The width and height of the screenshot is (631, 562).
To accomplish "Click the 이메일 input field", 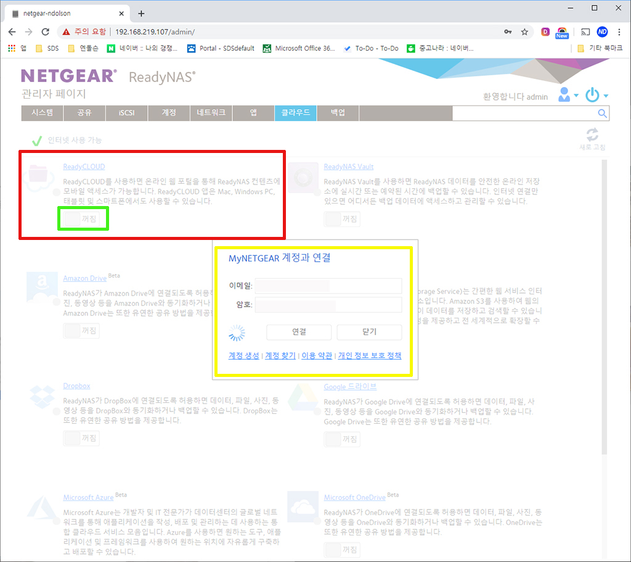I will (x=328, y=286).
